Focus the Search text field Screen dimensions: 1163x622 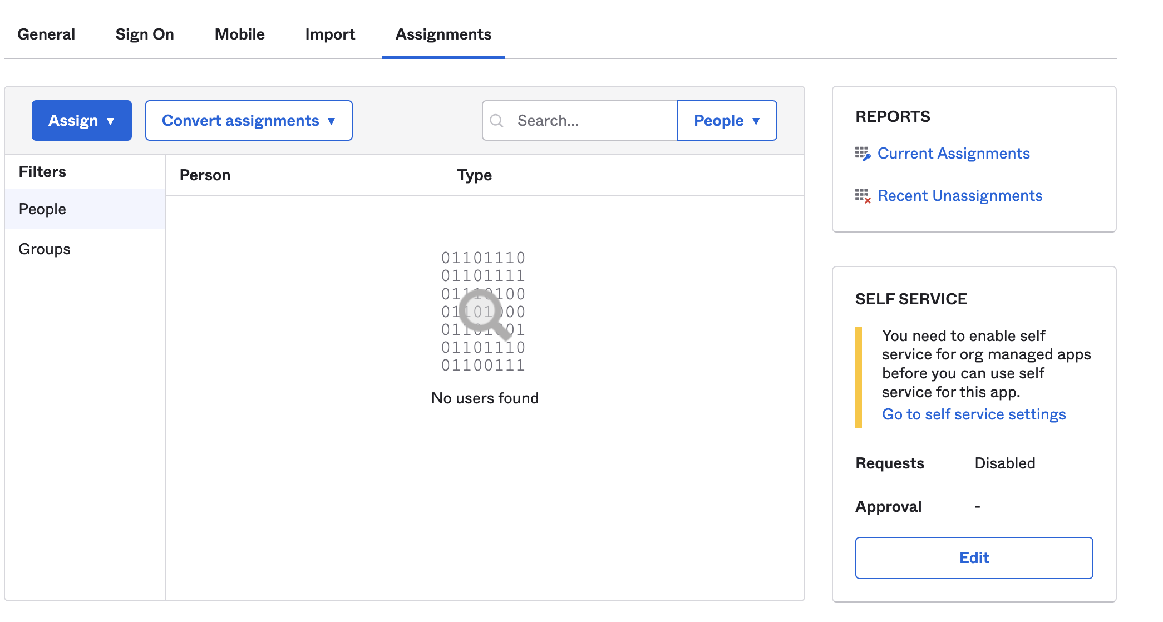590,121
